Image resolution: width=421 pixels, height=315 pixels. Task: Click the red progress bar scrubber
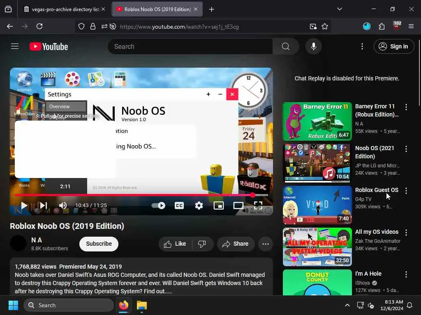253,195
